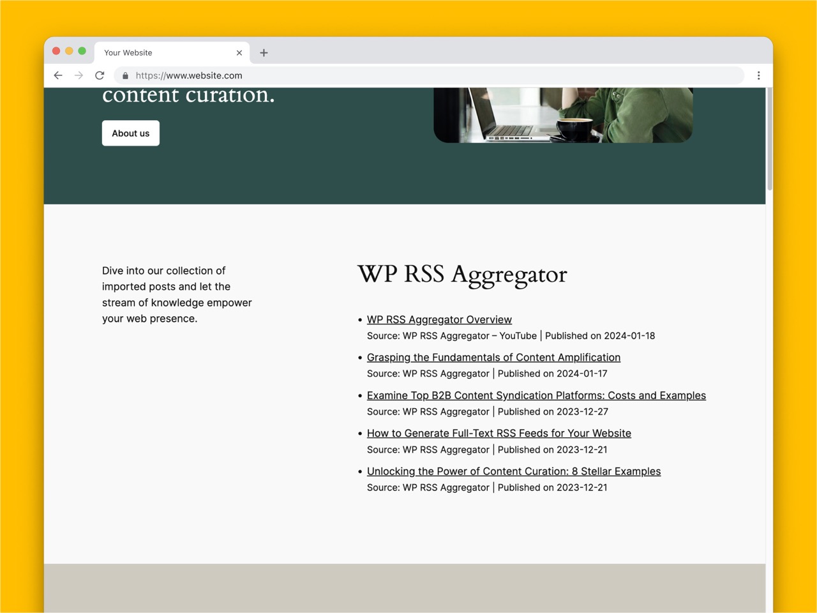Screen dimensions: 817x613
Task: Click the red close window button
Action: [x=56, y=51]
